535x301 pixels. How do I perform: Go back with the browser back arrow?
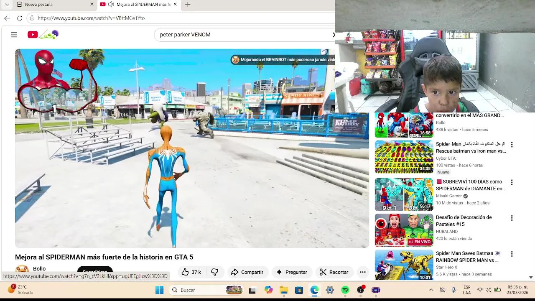[x=7, y=18]
